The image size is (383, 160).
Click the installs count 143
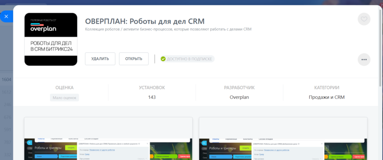tap(151, 97)
